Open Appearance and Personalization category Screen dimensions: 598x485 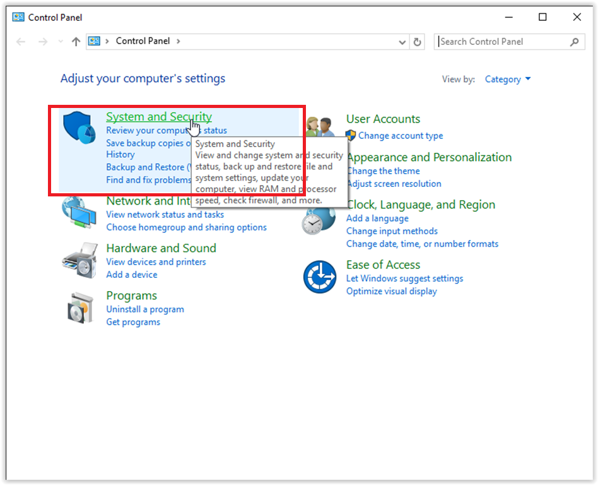pyautogui.click(x=430, y=157)
